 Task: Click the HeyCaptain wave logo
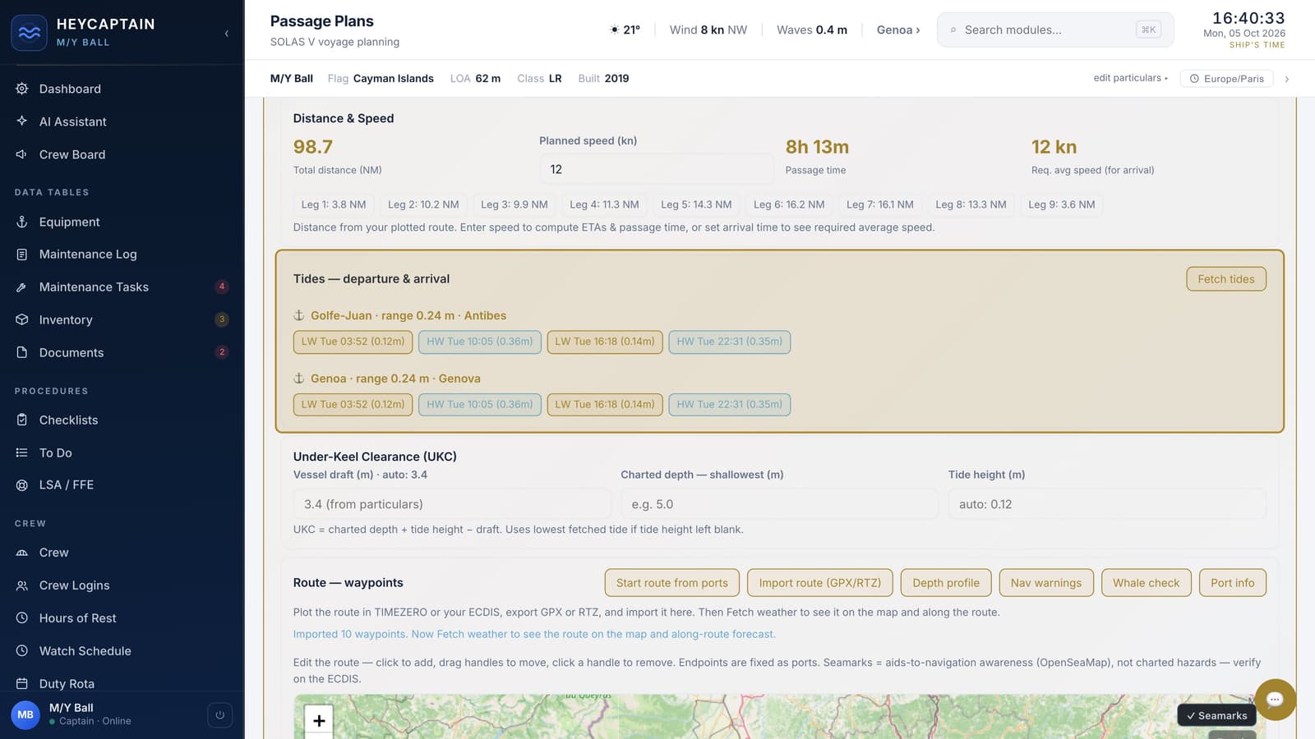click(30, 33)
